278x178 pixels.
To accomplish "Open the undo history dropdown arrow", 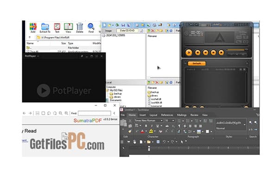I will pyautogui.click(x=168, y=142).
